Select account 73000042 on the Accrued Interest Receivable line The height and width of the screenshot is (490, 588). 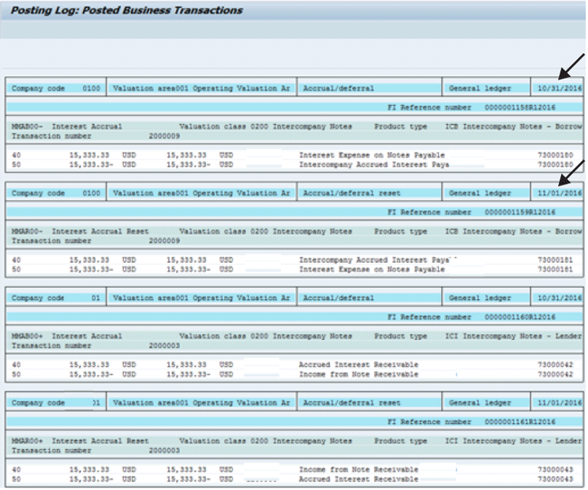point(557,364)
